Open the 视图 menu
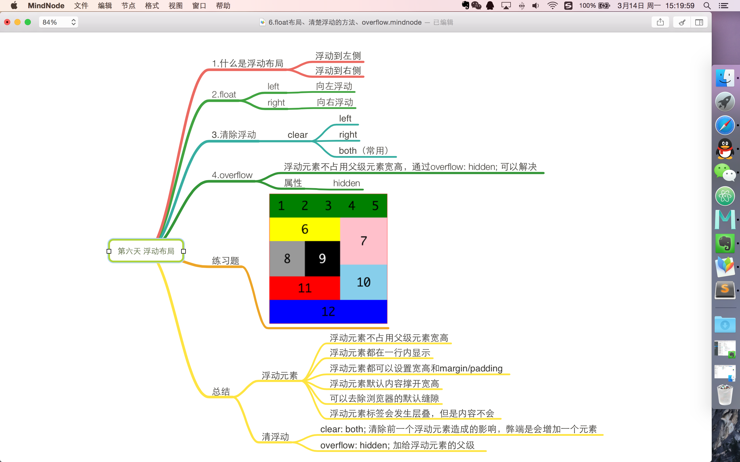740x462 pixels. pyautogui.click(x=175, y=5)
